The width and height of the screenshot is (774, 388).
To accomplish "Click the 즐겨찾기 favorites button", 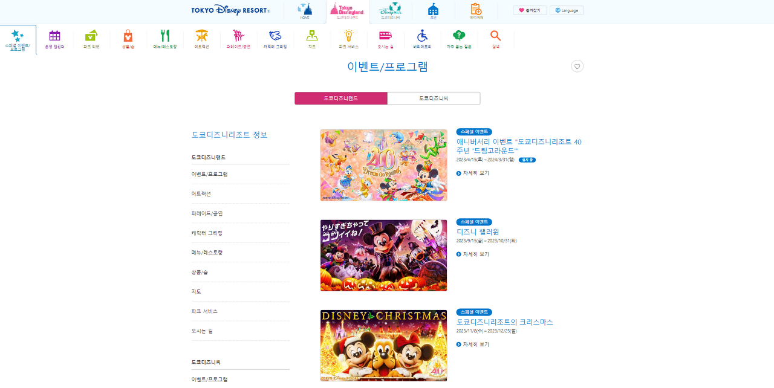I will [530, 10].
